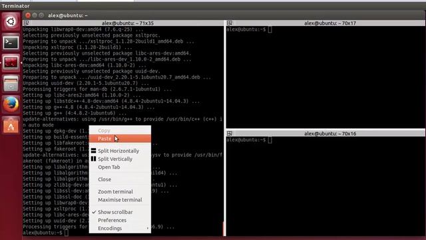Click Split Horizontally icon in context menu
Viewport: 426px width, 240px height.
[93, 151]
